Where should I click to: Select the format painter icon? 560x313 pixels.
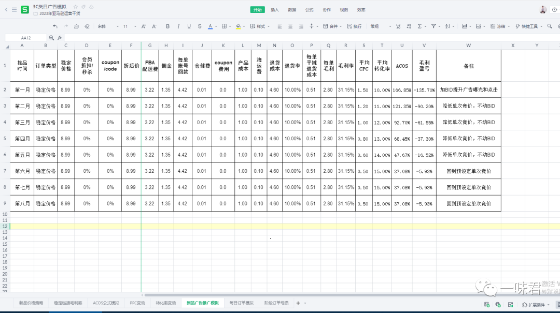(x=76, y=26)
